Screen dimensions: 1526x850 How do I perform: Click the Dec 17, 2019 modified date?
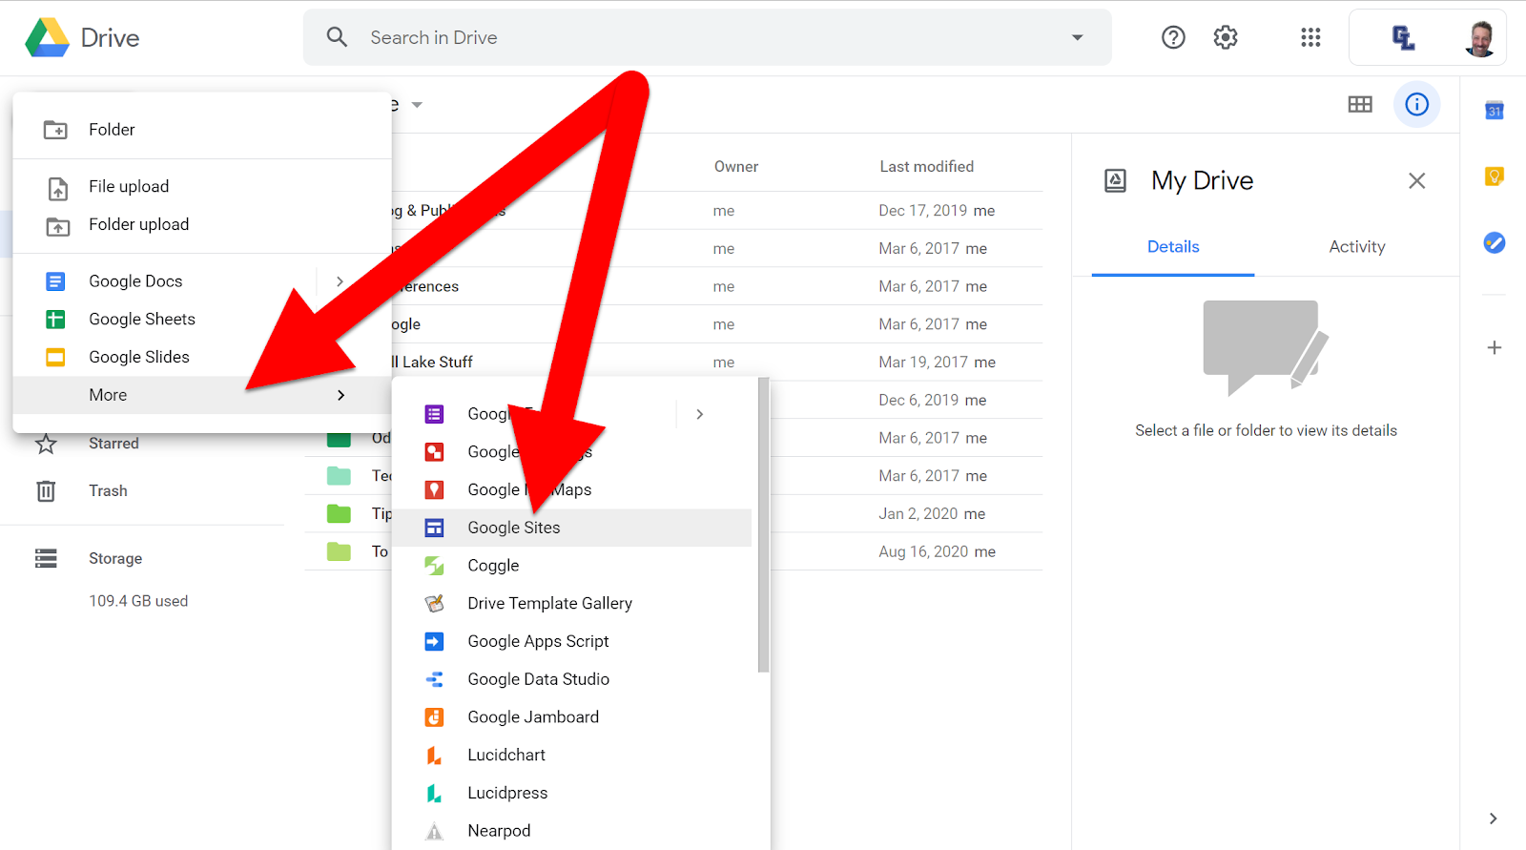tap(923, 211)
